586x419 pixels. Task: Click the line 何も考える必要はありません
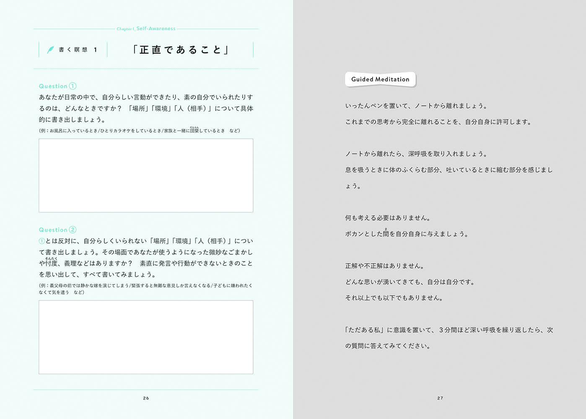click(388, 218)
